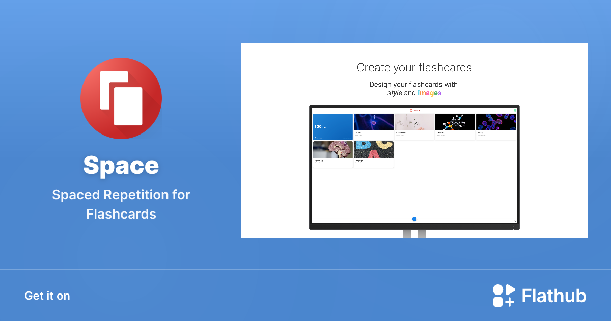Click the Space icon in the app header bar
The height and width of the screenshot is (321, 611).
[x=411, y=110]
